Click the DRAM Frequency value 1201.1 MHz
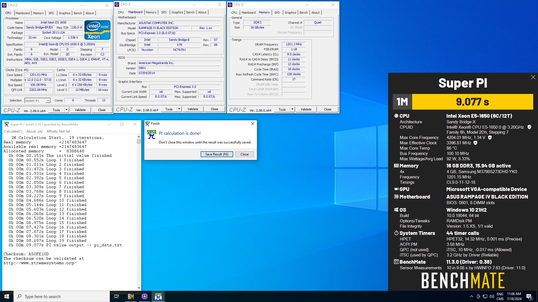Viewport: 538px width, 302px height. 294,44
